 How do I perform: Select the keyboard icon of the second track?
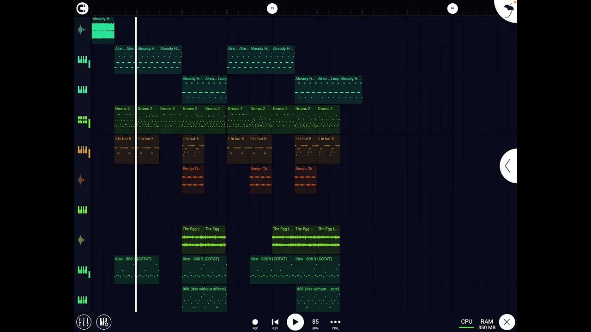82,60
